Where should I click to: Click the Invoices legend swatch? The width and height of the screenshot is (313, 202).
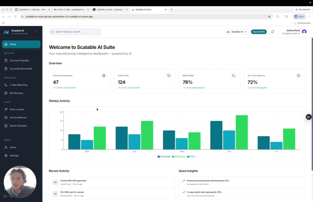[159, 157]
